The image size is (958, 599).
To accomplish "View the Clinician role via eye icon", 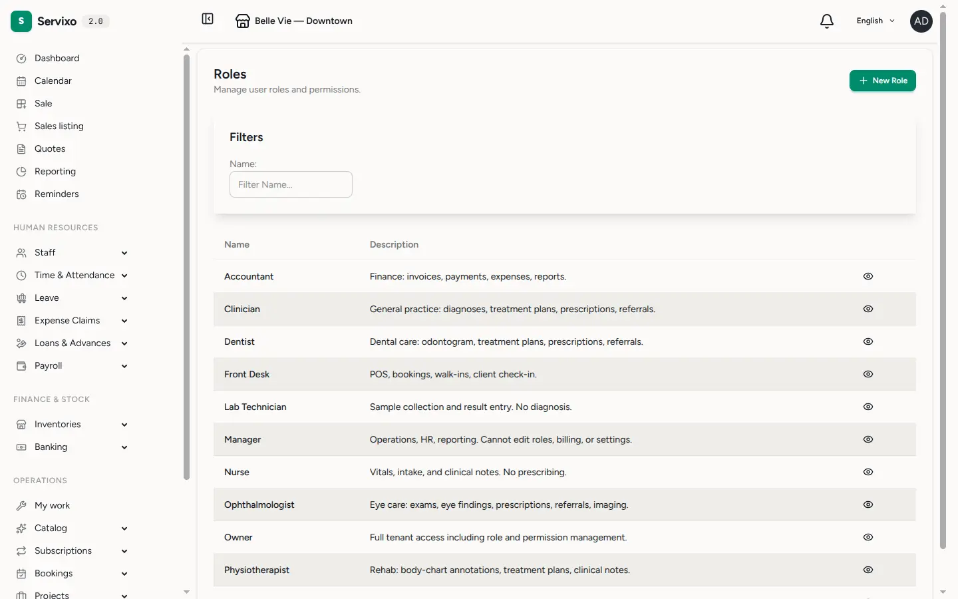I will [x=868, y=309].
